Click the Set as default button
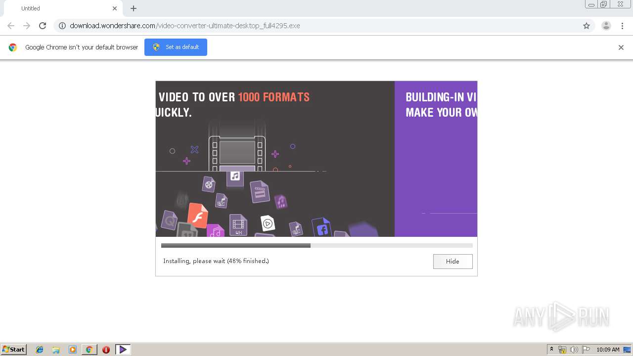 (176, 47)
